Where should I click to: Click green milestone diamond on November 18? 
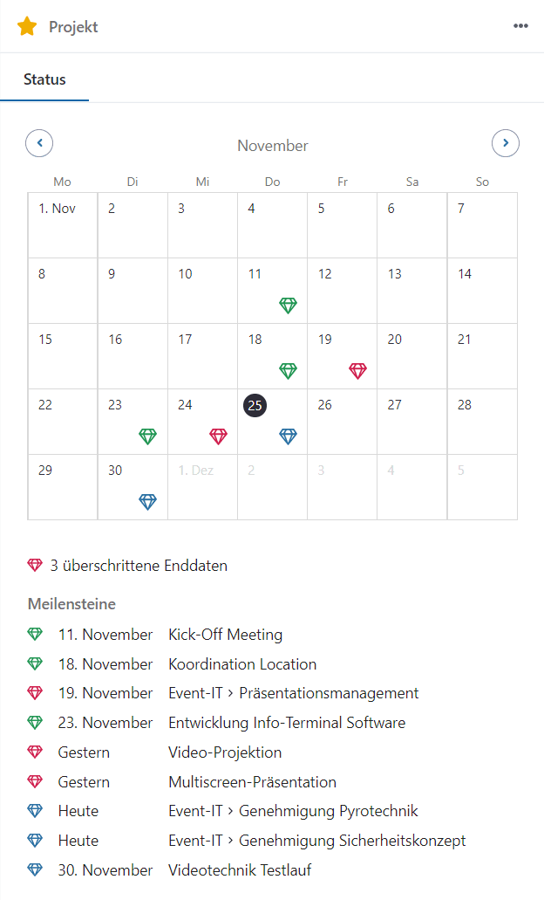pyautogui.click(x=288, y=371)
